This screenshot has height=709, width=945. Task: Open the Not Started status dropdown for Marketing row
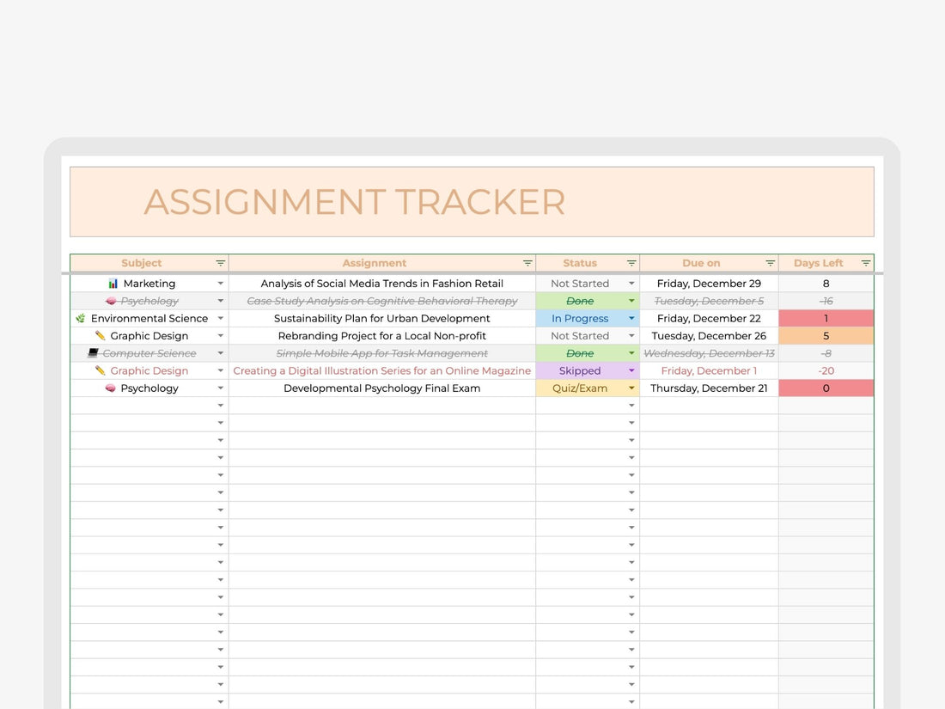pos(631,283)
